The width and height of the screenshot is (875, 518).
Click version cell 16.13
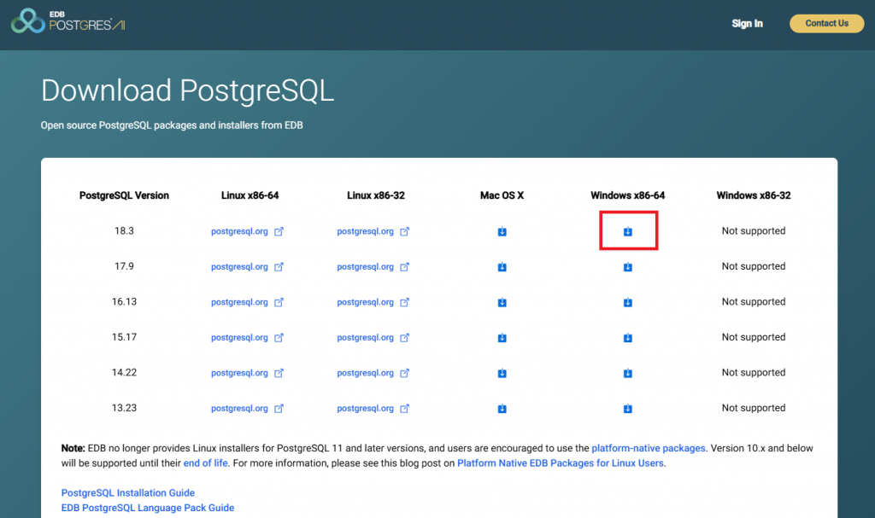124,301
